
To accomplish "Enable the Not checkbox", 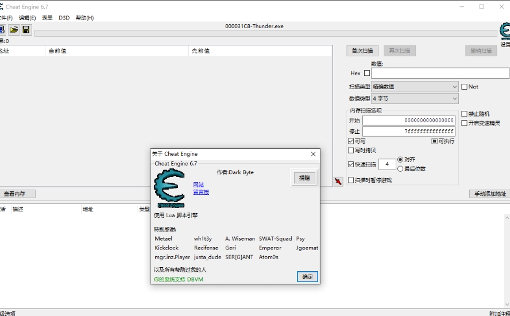I will tap(464, 87).
